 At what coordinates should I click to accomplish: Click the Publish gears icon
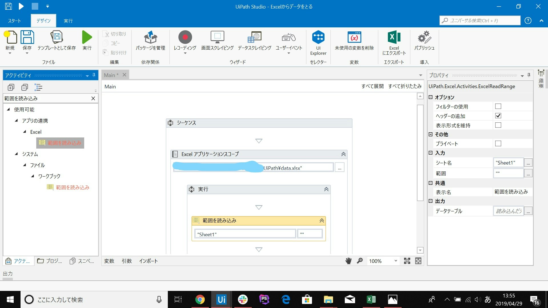424,37
